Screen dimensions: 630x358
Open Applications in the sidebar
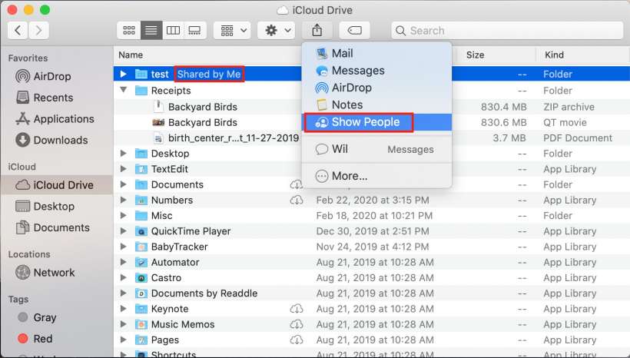click(55, 119)
